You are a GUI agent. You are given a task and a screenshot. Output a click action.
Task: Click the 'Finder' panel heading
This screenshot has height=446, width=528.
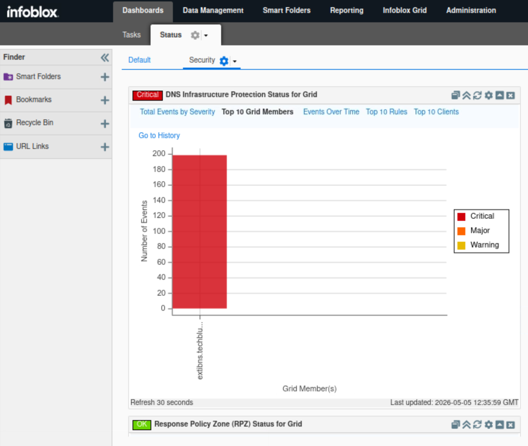[x=14, y=57]
